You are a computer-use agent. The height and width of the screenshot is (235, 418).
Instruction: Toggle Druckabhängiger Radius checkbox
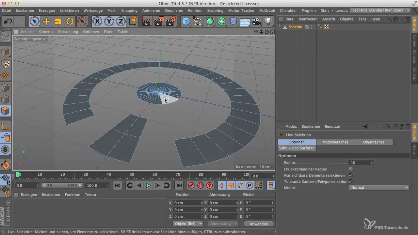coord(351,169)
